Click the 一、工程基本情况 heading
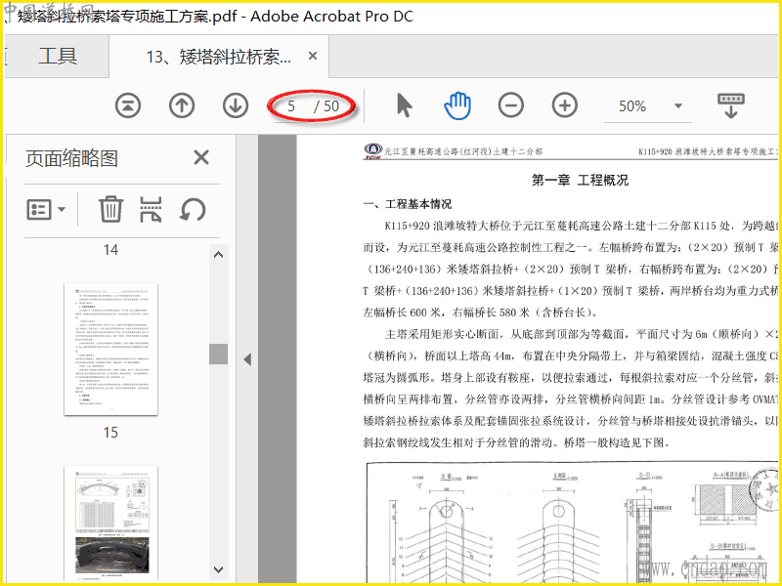Screen dimensions: 782x586 [408, 204]
